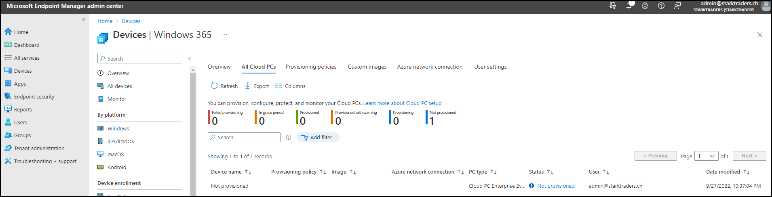Sort by PC type column
The image size is (772, 197).
[483, 172]
